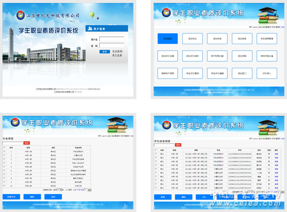
Task: Click the hot-air balloon graphic on login page
Action: pyautogui.click(x=92, y=15)
